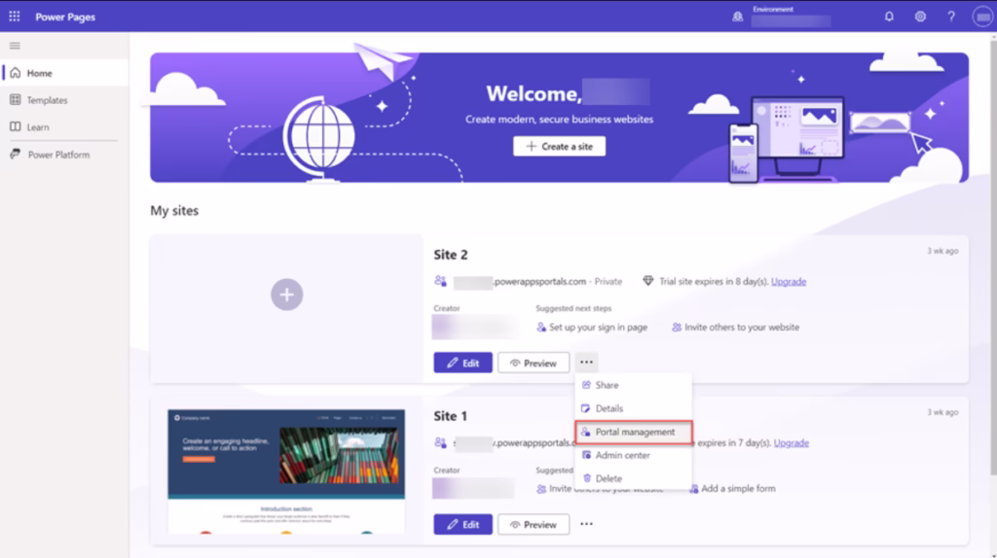Open Templates in the sidebar

64,100
